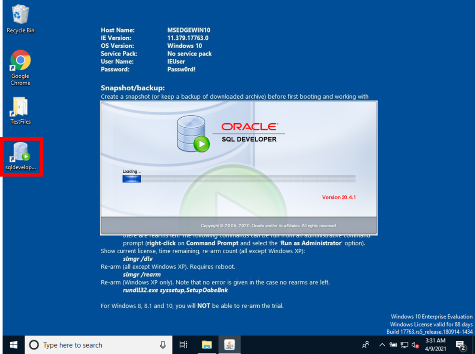Open Task View from the taskbar
Viewport: 475px width, 354px height.
(183, 345)
